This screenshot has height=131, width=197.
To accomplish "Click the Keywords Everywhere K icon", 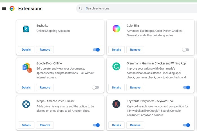I will point(116,104).
